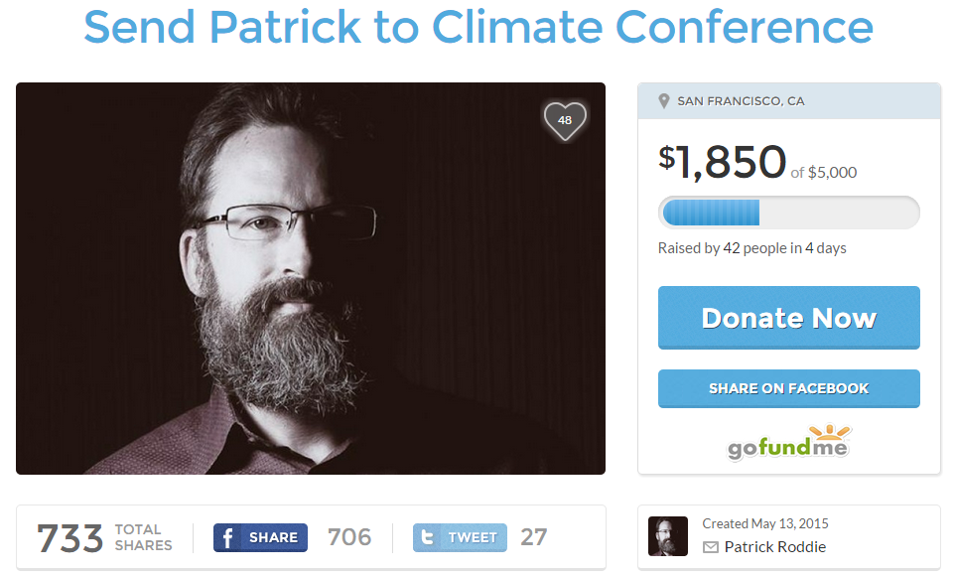Click the 'Raised by 42 people' text
The image size is (955, 576).
751,248
